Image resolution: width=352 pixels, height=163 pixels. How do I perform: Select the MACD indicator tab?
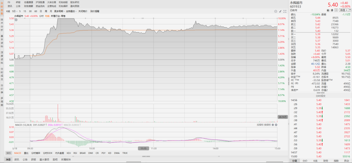coord(18,153)
